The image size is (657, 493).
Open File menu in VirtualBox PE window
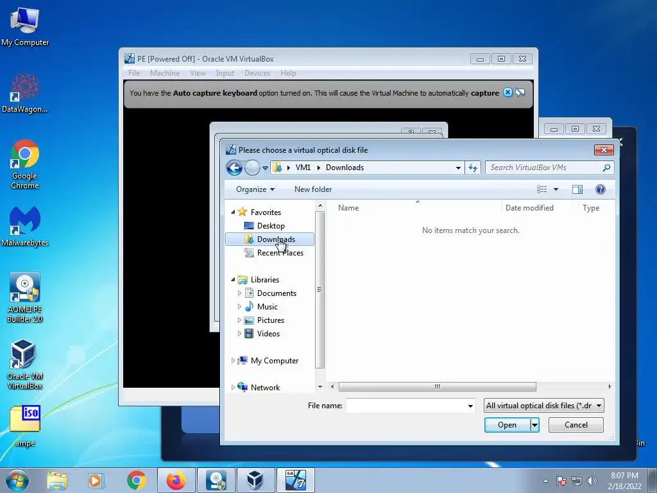134,73
